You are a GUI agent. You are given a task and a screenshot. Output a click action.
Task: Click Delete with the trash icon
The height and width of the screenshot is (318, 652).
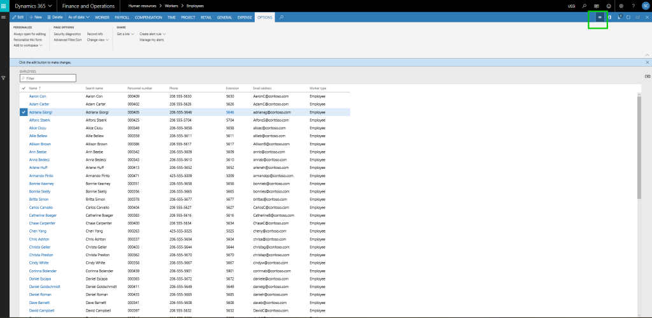(55, 17)
